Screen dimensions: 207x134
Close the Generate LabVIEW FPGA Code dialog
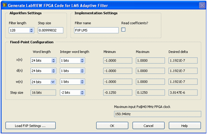click(202, 5)
